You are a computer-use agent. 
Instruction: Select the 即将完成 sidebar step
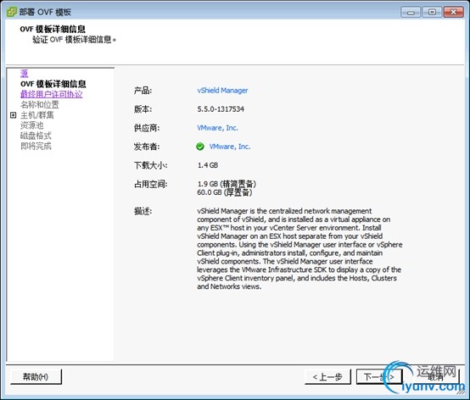pyautogui.click(x=36, y=146)
